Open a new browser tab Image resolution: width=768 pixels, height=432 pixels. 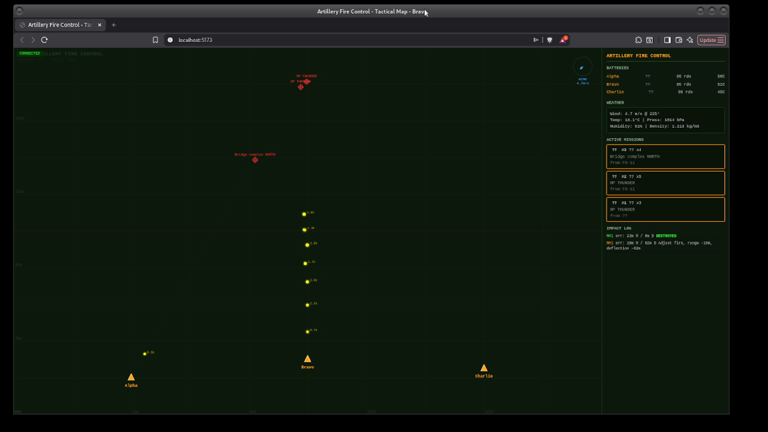point(113,25)
